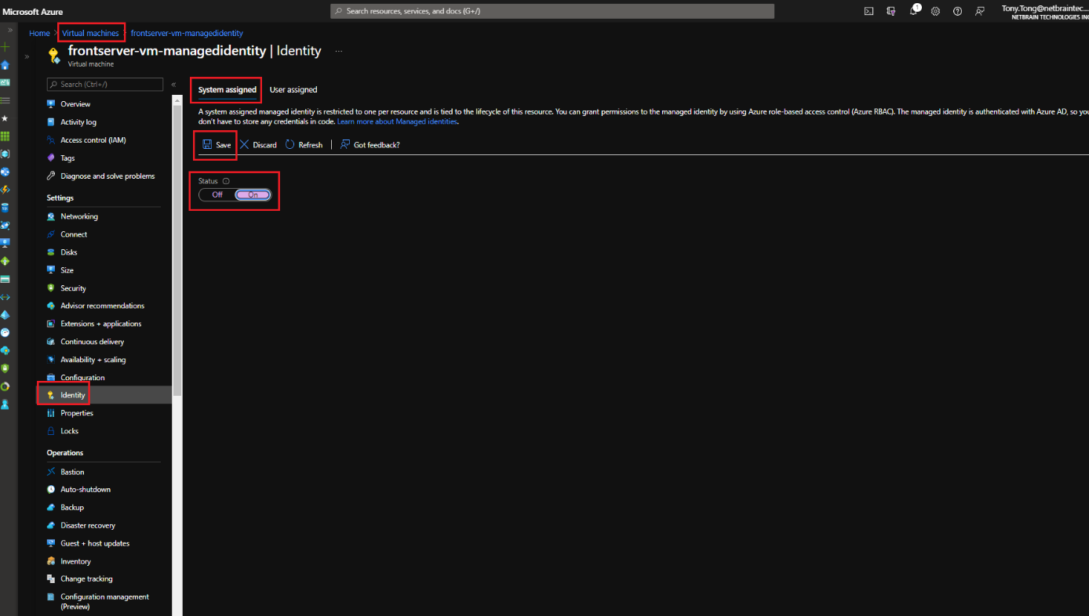
Task: Click the Refresh icon in the command bar
Action: point(290,145)
